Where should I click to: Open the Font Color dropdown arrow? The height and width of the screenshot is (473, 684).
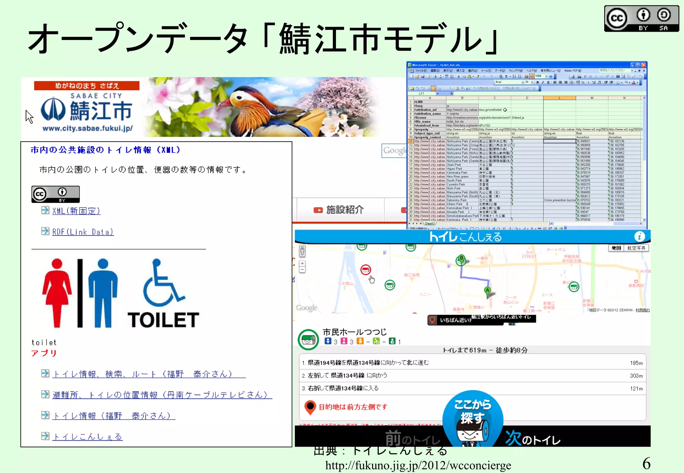tap(637, 82)
